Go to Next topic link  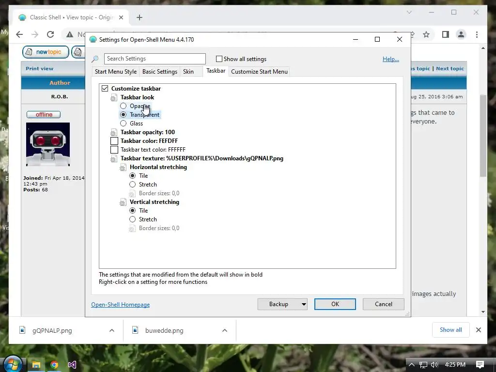(450, 69)
